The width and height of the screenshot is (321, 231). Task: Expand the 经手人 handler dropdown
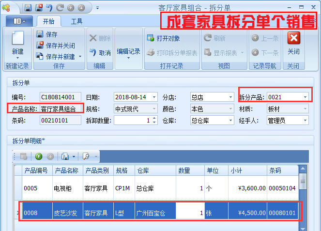tap(305, 121)
